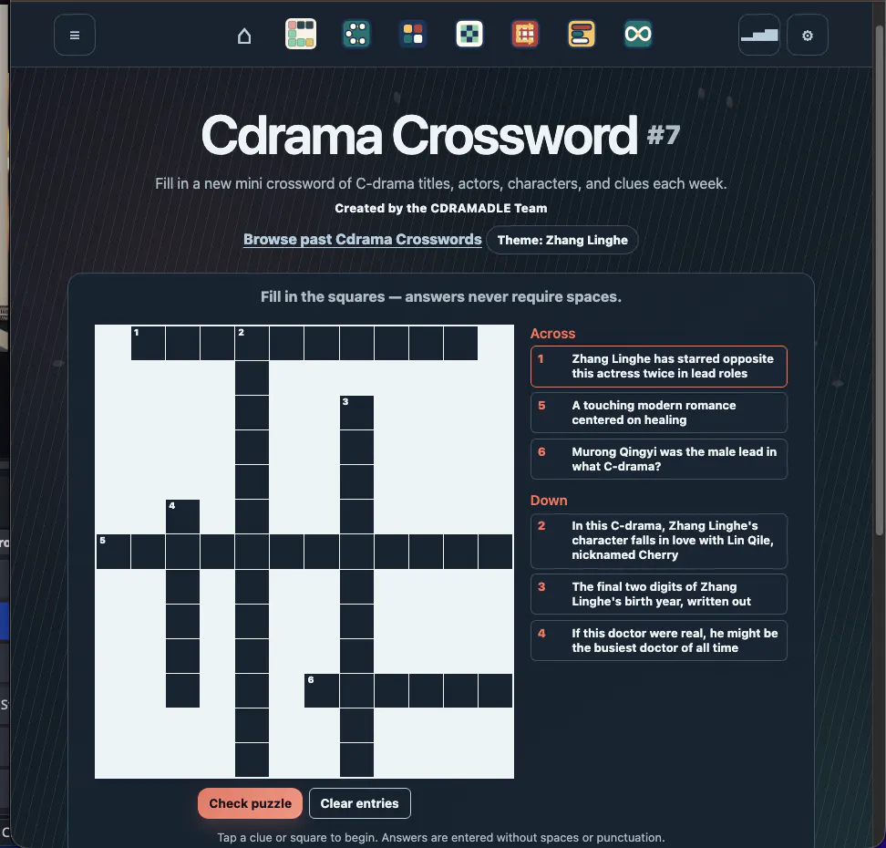This screenshot has height=848, width=886.
Task: Select Down clue 4 about the doctor
Action: 658,640
